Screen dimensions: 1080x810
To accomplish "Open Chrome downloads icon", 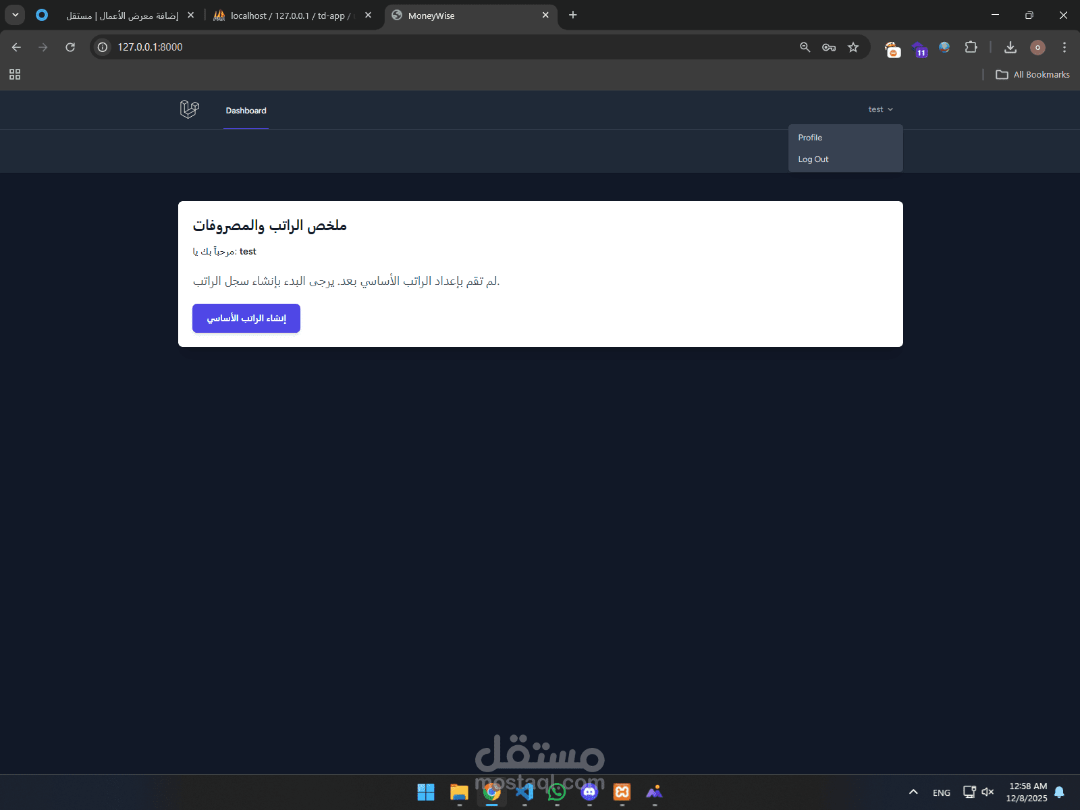I will click(1010, 47).
